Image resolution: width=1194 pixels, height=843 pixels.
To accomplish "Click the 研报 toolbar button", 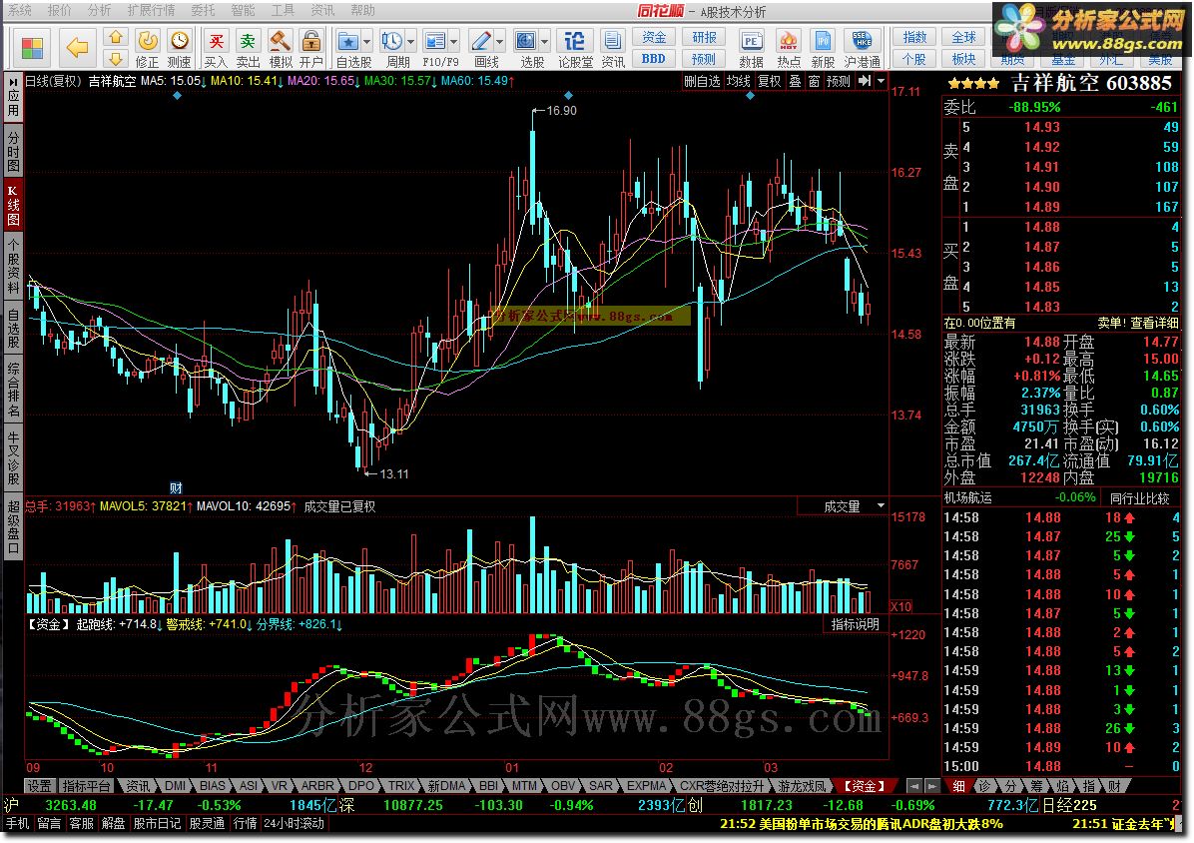I will 704,37.
